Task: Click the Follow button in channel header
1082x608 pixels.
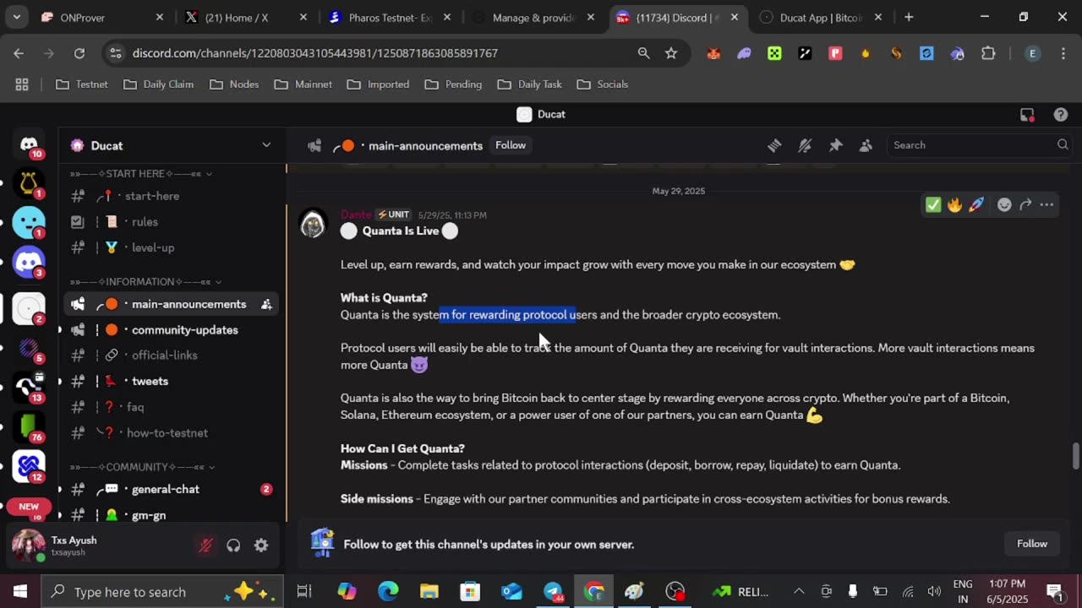Action: 511,145
